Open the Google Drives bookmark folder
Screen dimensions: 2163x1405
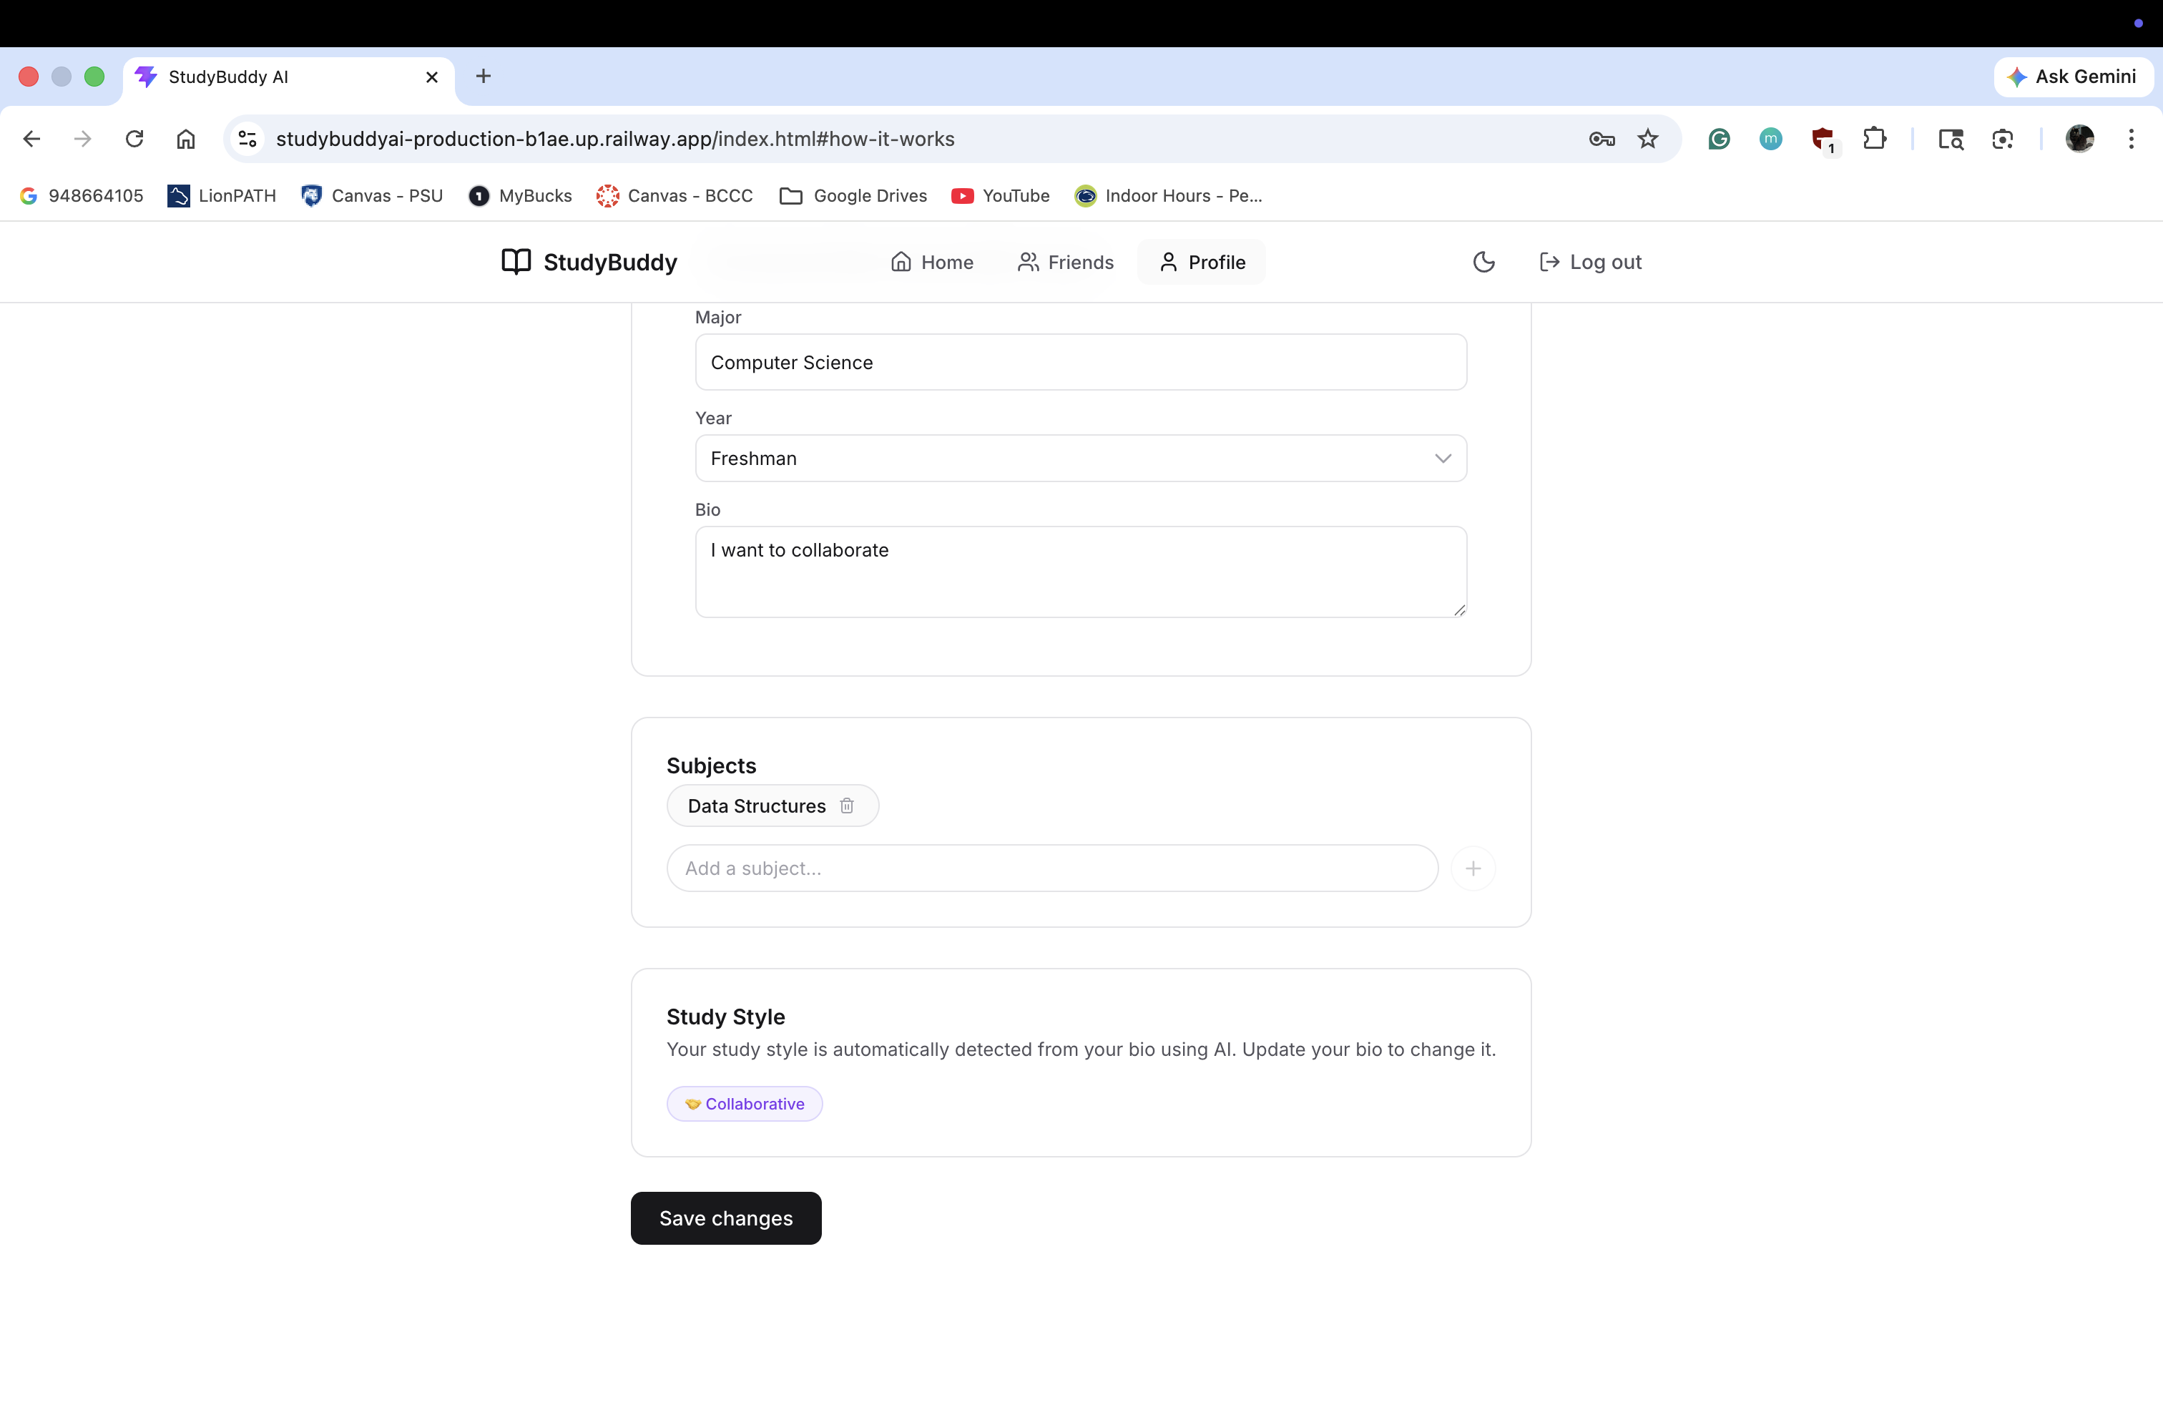point(853,195)
